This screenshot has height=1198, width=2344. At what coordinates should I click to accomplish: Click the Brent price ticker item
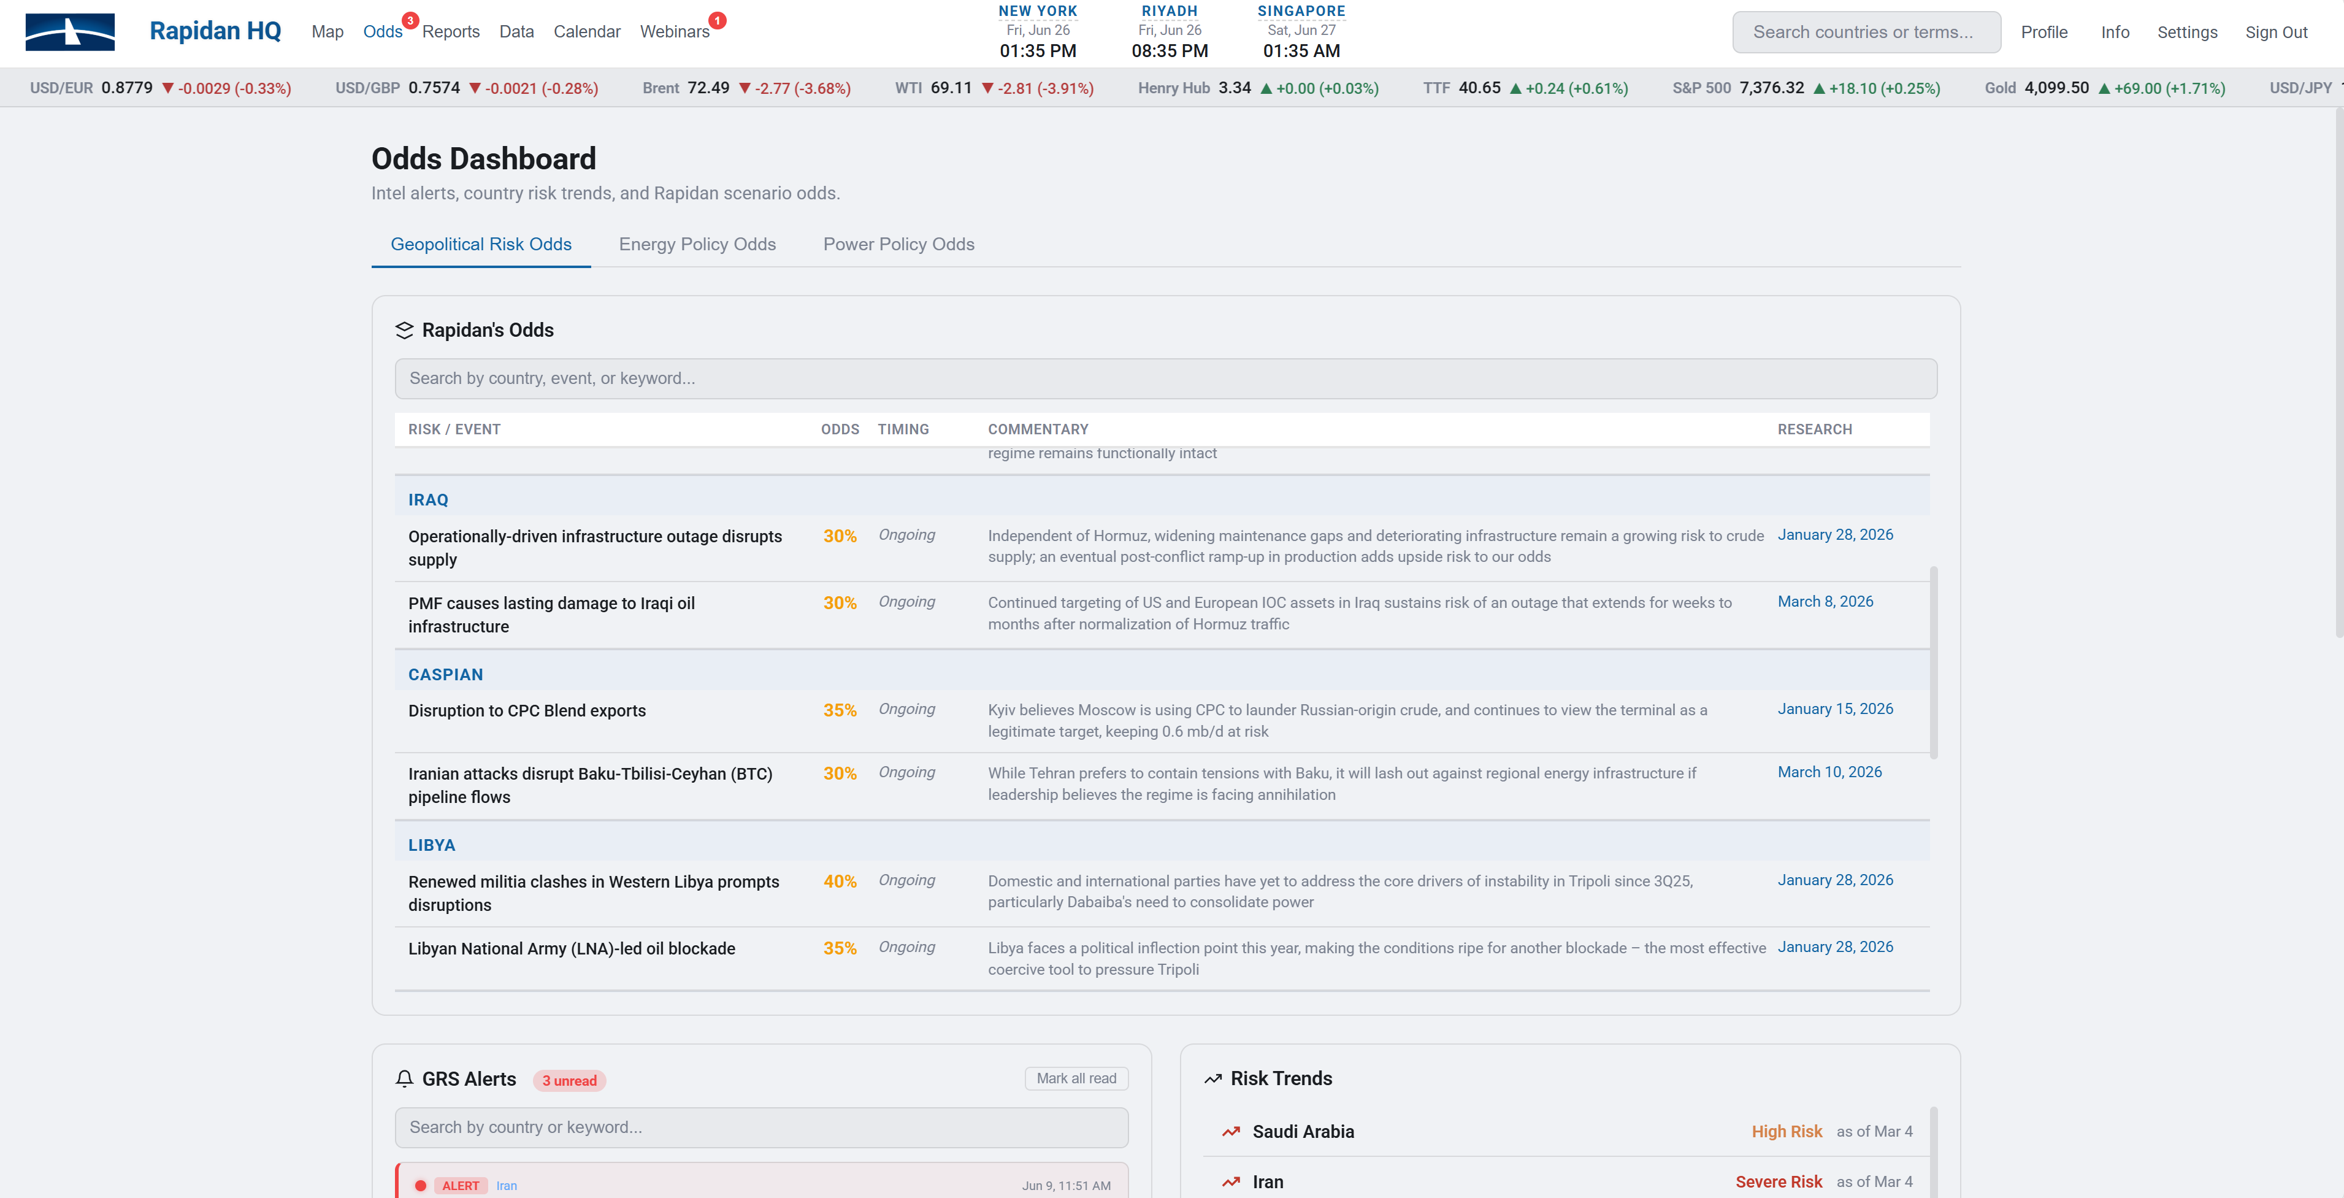746,88
